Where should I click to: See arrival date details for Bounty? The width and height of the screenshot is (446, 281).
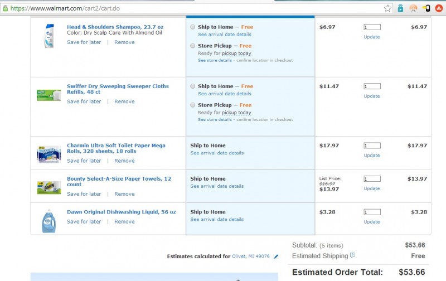pos(217,186)
